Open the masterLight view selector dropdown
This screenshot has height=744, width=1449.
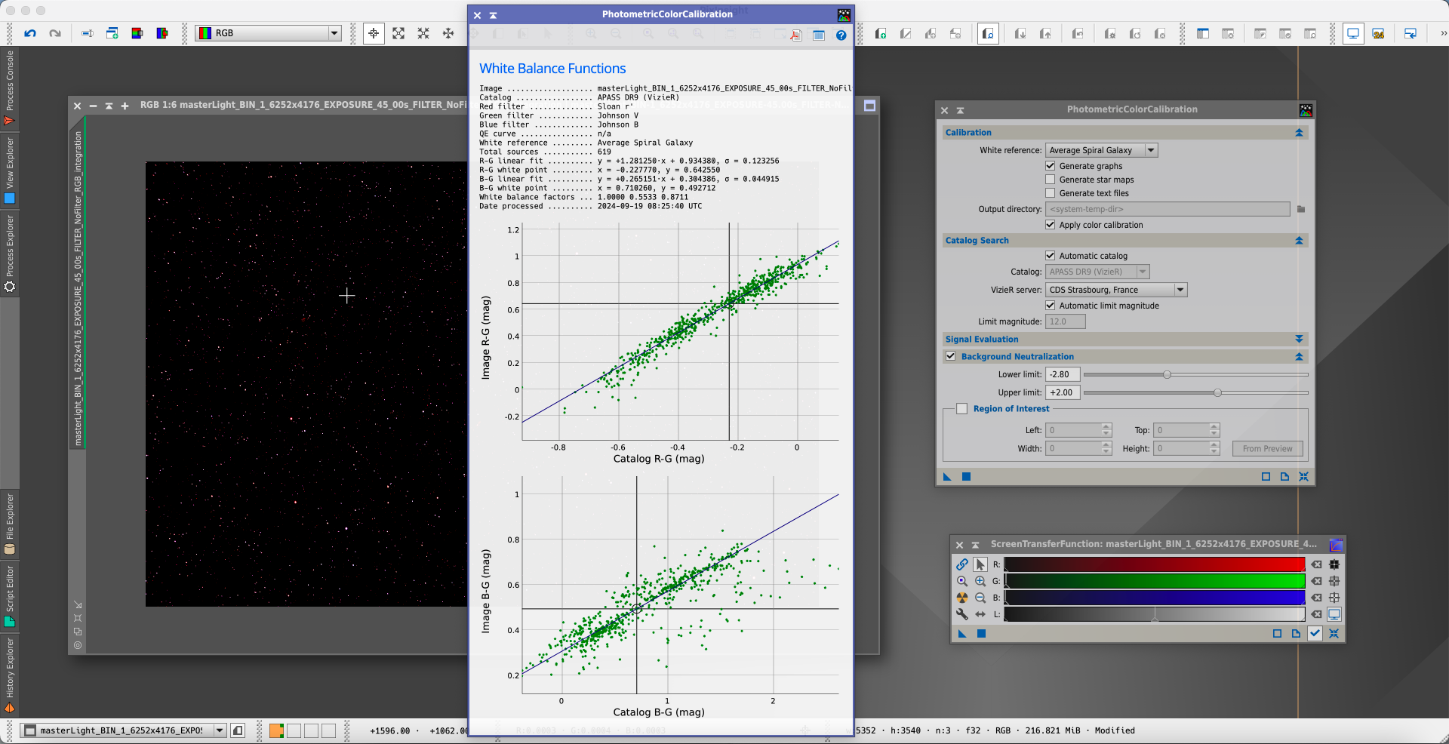pos(123,730)
